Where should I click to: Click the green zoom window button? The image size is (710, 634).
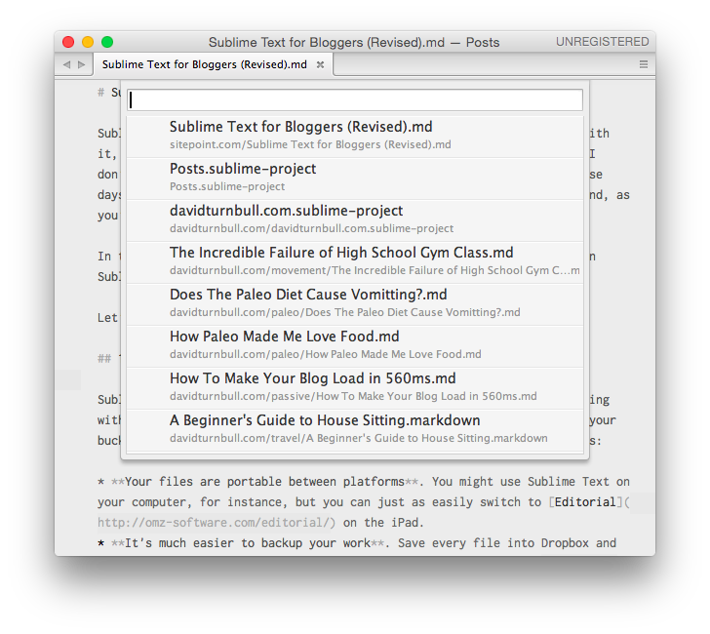click(x=107, y=42)
